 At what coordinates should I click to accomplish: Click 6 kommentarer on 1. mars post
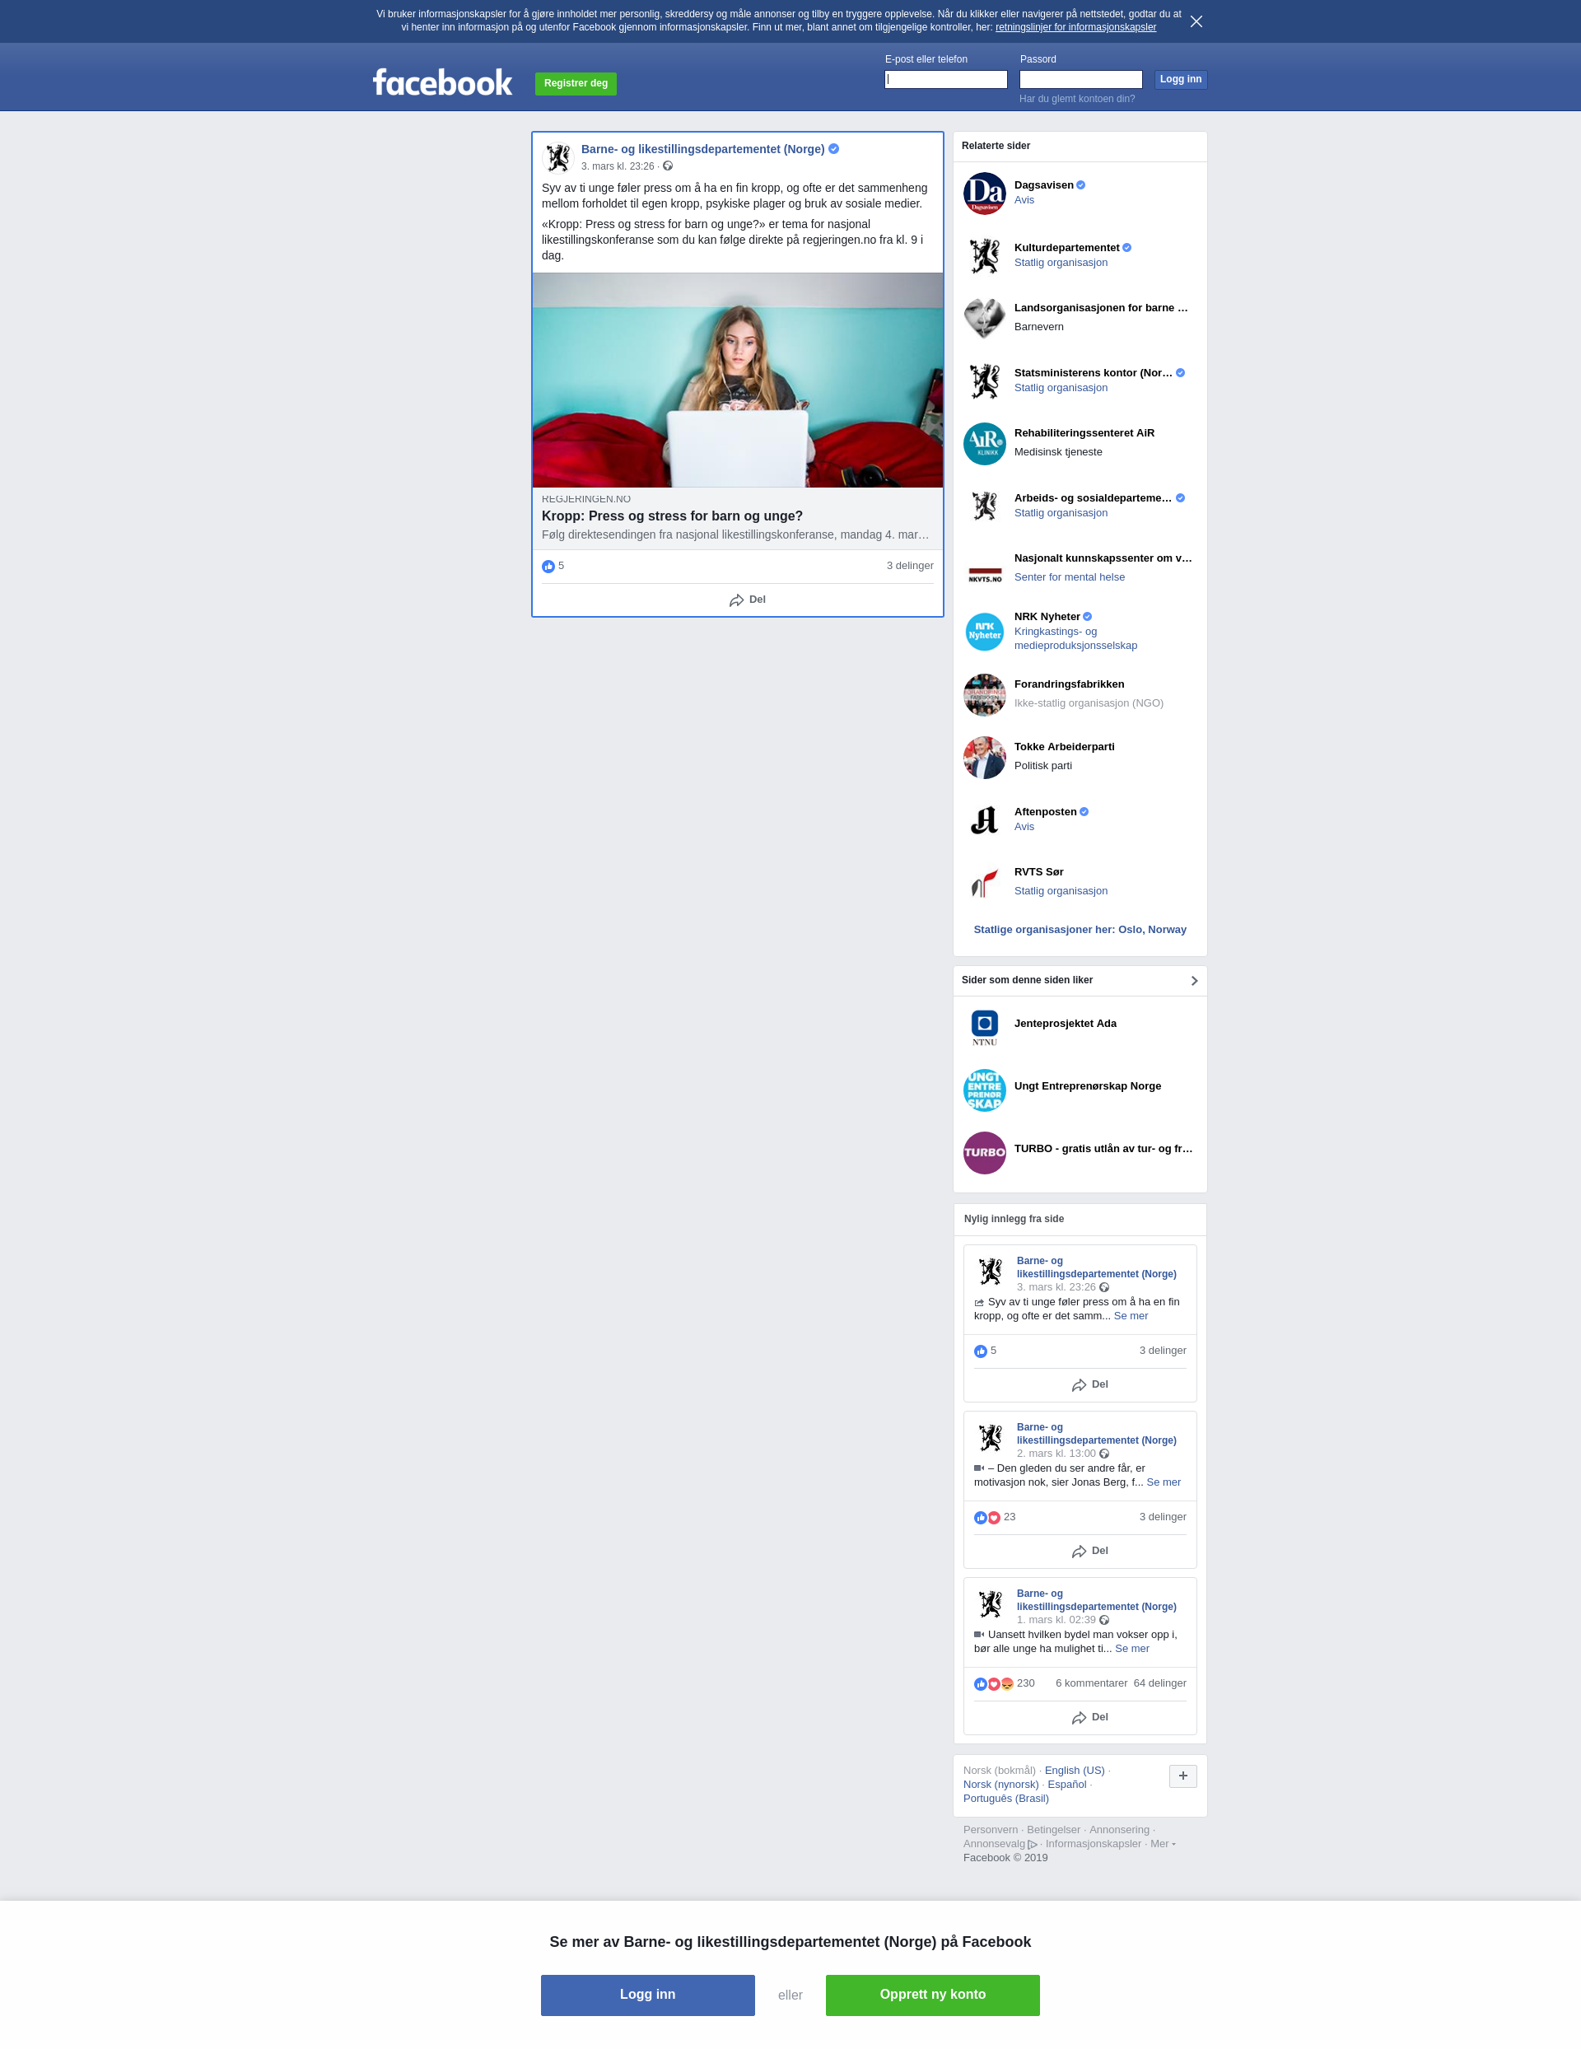[x=1091, y=1683]
